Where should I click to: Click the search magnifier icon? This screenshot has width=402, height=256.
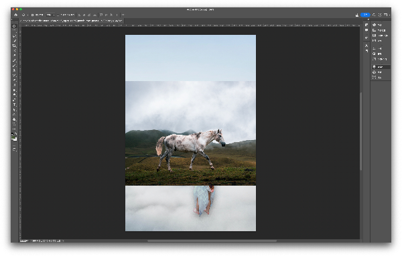point(374,15)
